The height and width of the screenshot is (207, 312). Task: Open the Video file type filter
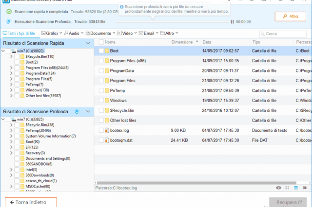127,34
